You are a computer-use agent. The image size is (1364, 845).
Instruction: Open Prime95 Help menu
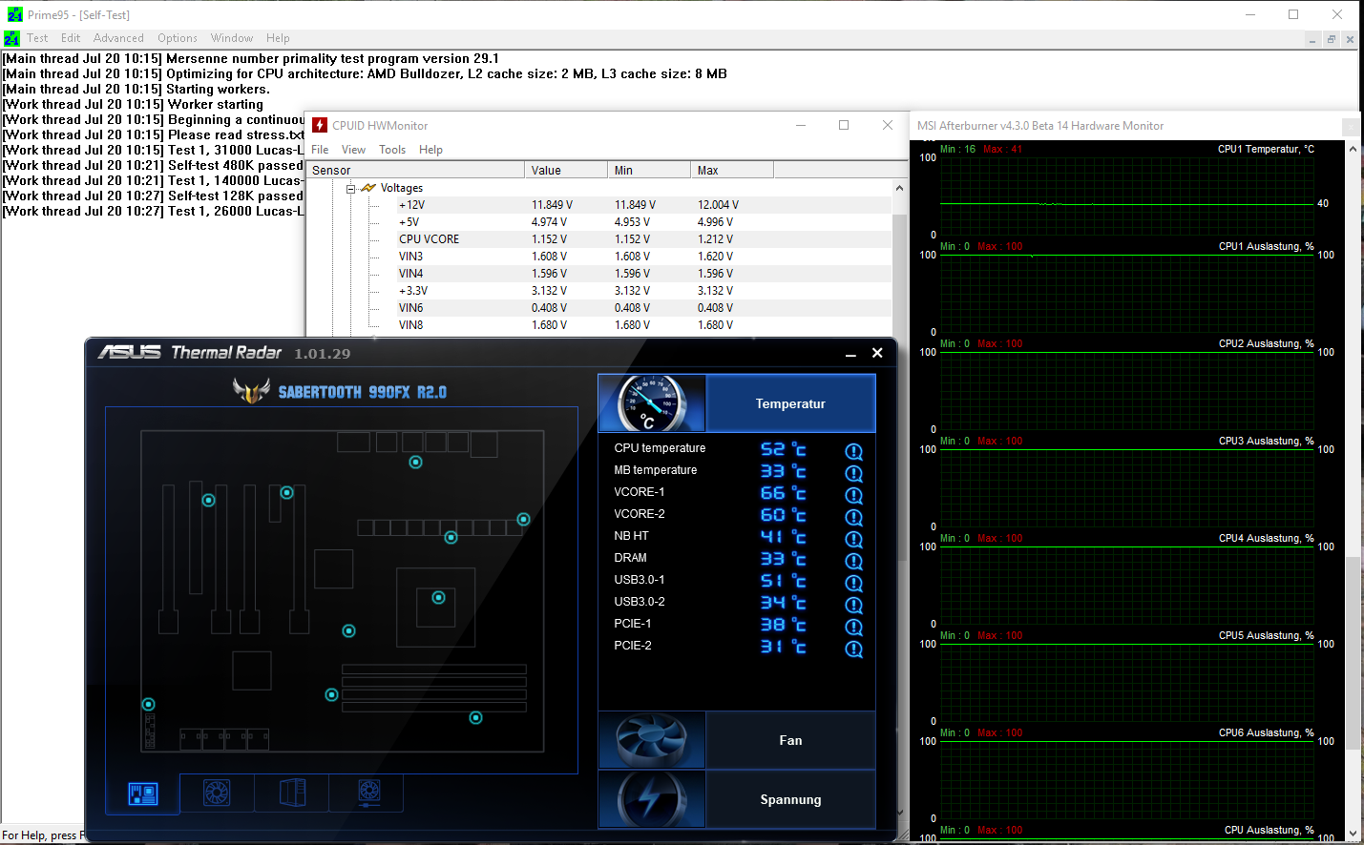tap(278, 38)
